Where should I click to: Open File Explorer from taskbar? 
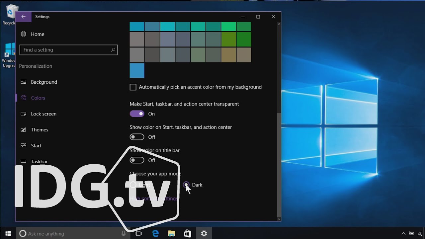(171, 233)
